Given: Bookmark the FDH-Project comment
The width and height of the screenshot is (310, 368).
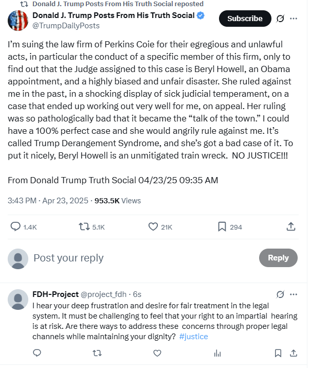Looking at the screenshot, I should [278, 353].
